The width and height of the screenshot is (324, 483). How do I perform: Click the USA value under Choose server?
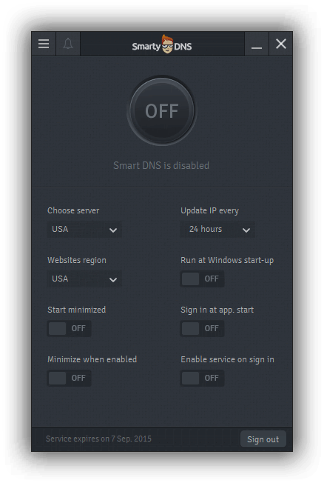coord(60,229)
